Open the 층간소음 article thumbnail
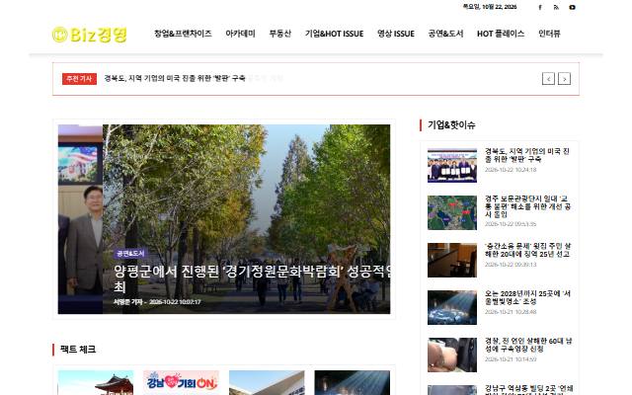This screenshot has height=395, width=632. point(452,260)
